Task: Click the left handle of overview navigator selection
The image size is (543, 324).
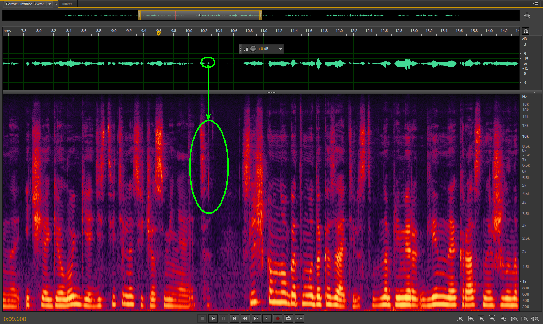Action: click(x=139, y=15)
